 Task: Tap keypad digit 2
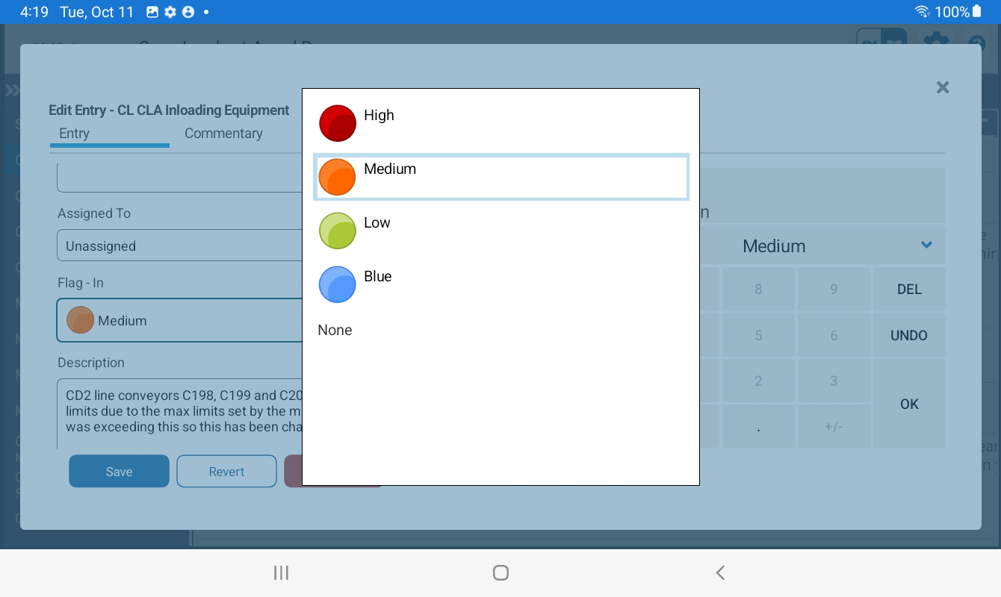(x=758, y=381)
